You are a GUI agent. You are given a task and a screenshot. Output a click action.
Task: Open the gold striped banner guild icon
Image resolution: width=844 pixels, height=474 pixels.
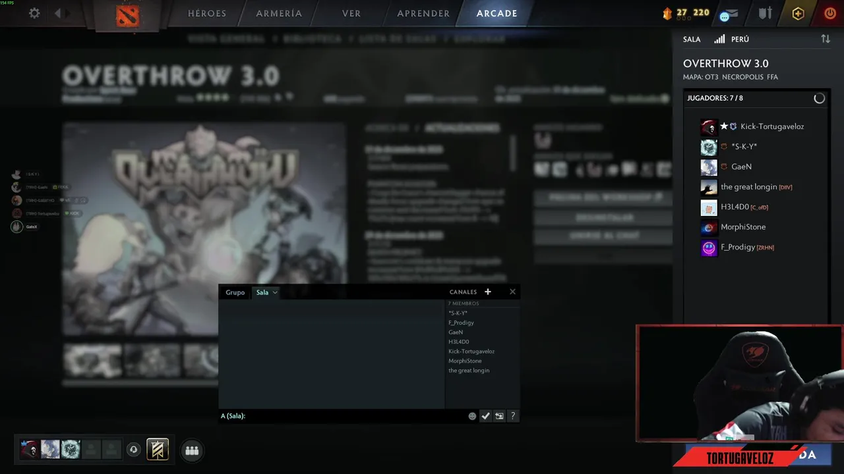[158, 450]
